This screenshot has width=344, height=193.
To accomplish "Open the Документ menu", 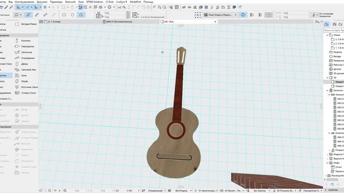I will pos(42,2).
